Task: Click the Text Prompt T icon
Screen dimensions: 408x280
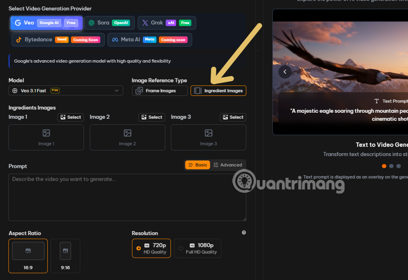Action: pos(377,101)
